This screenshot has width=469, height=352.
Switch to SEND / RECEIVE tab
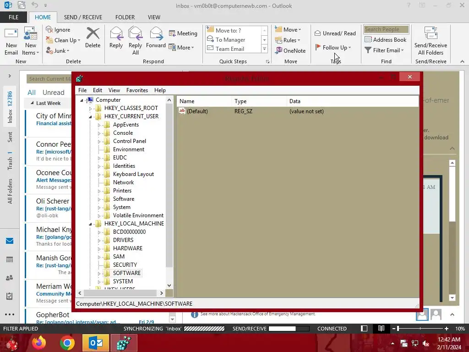(x=83, y=17)
